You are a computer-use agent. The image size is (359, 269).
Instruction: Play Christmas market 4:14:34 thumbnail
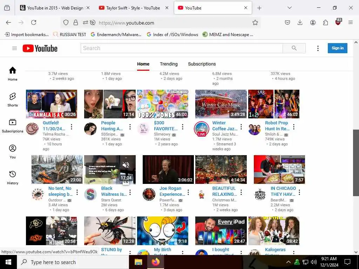point(221,170)
